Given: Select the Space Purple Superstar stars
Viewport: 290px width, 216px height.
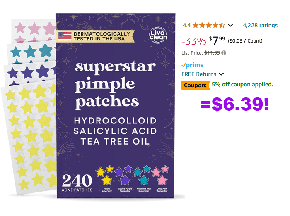Looking at the screenshot, I should point(124,175).
